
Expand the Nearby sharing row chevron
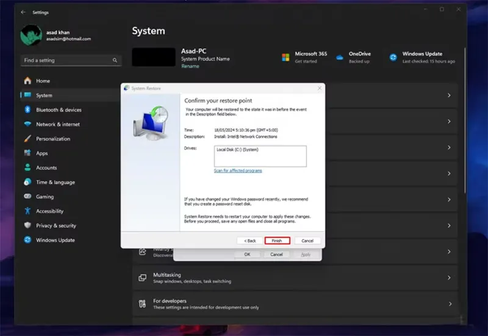pyautogui.click(x=449, y=251)
